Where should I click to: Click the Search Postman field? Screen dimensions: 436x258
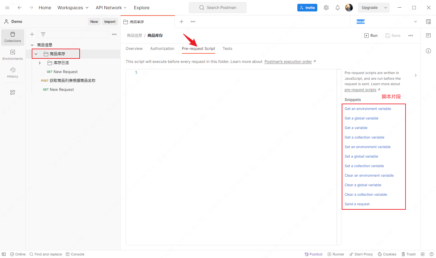click(x=217, y=8)
